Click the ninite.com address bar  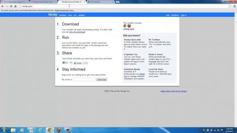pyautogui.click(x=124, y=6)
